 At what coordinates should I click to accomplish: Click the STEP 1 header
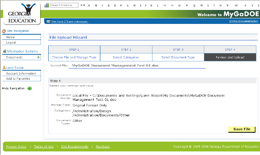pos(74,49)
